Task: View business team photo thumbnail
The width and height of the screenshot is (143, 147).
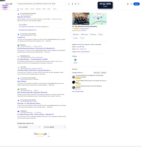Action: (81, 19)
